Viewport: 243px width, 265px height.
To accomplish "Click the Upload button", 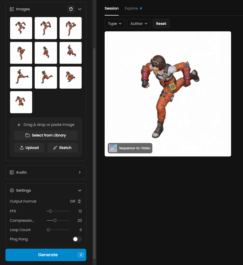I will click(x=29, y=148).
